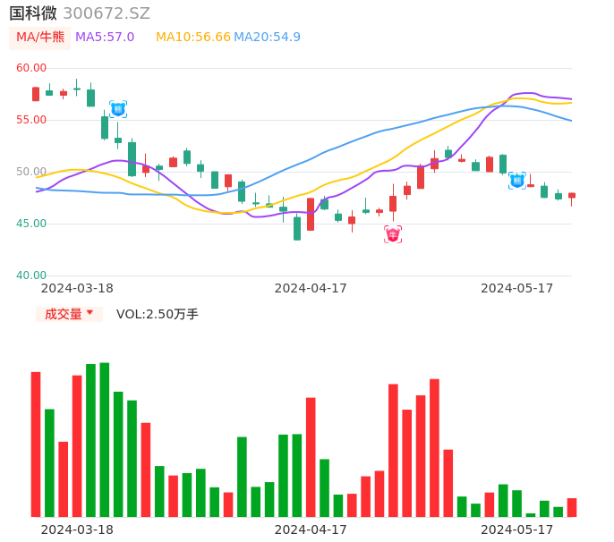Image resolution: width=614 pixels, height=542 pixels.
Task: Click the stock name 国科微
Action: point(33,13)
